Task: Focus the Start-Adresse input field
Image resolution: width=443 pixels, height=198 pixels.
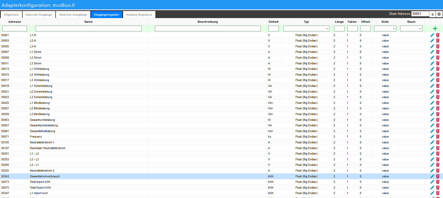Action: point(420,14)
